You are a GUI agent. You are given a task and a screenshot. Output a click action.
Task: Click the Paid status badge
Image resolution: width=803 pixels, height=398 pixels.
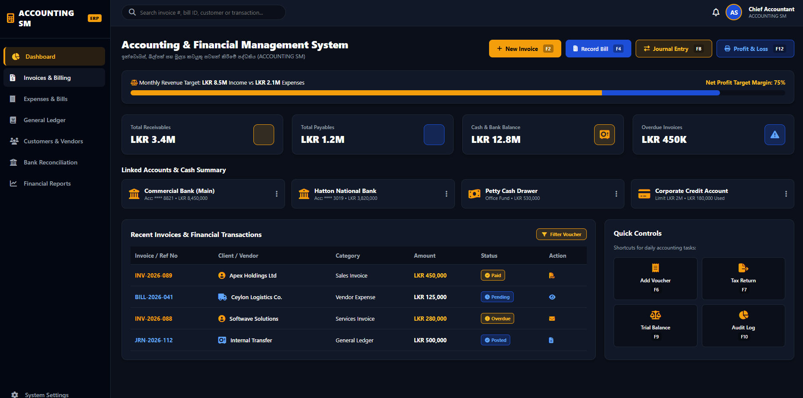coord(493,275)
